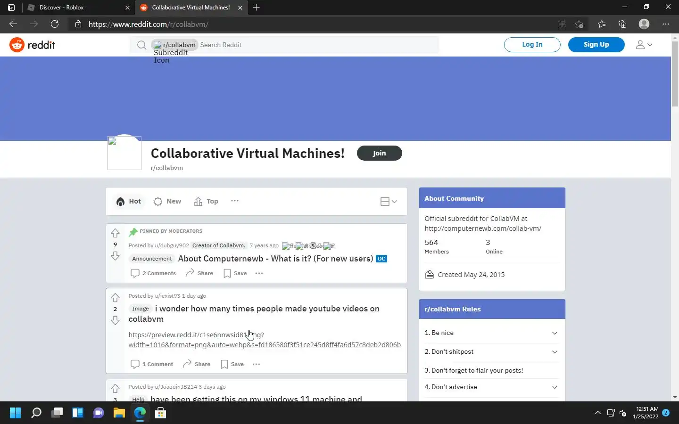Open File Explorer from taskbar
Image resolution: width=679 pixels, height=424 pixels.
[119, 413]
